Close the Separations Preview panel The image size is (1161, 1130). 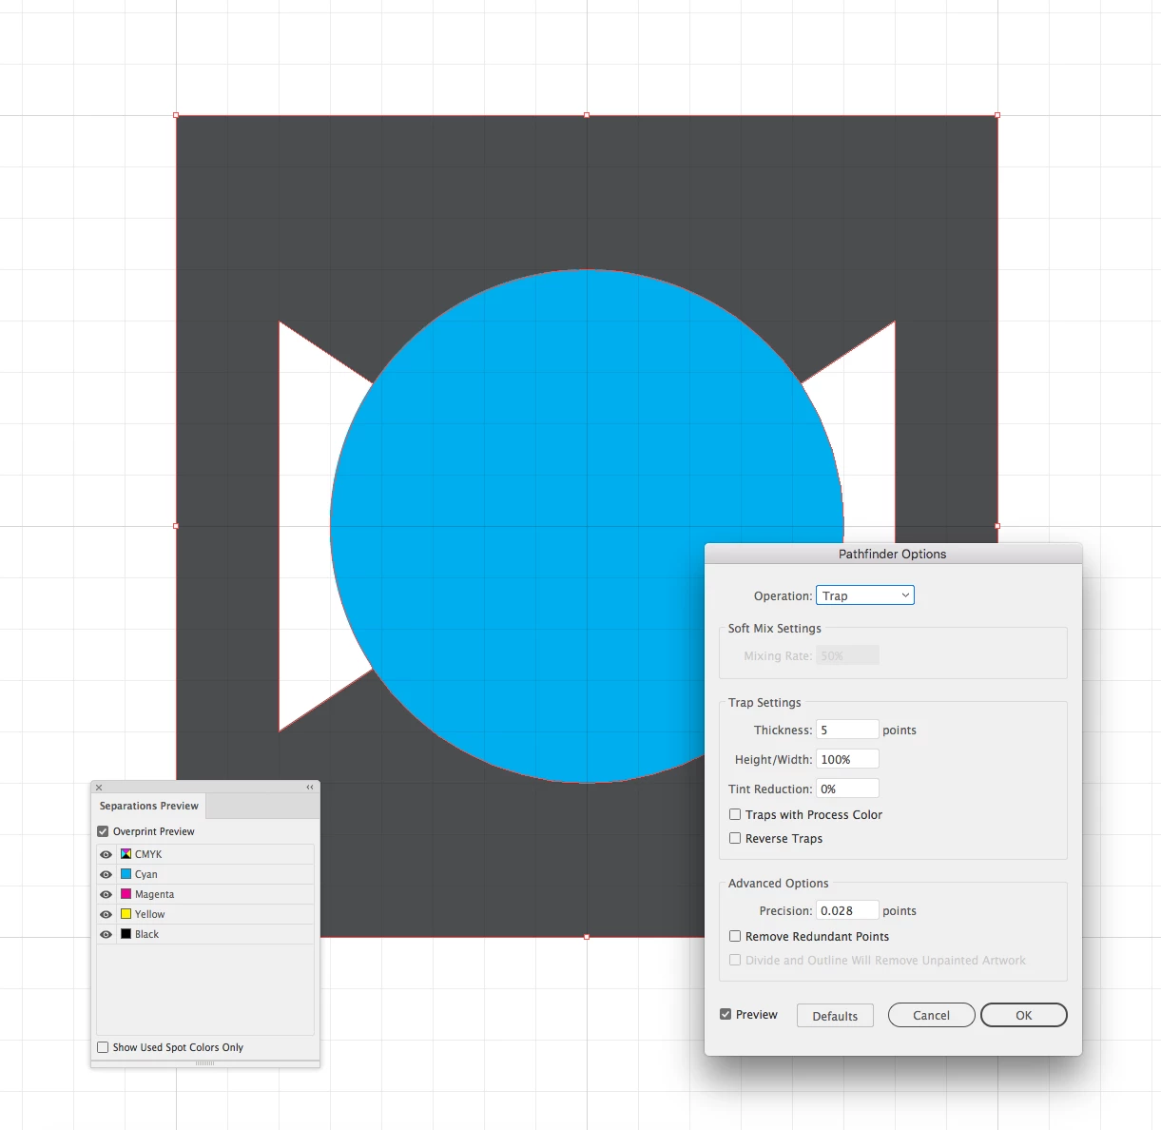99,788
